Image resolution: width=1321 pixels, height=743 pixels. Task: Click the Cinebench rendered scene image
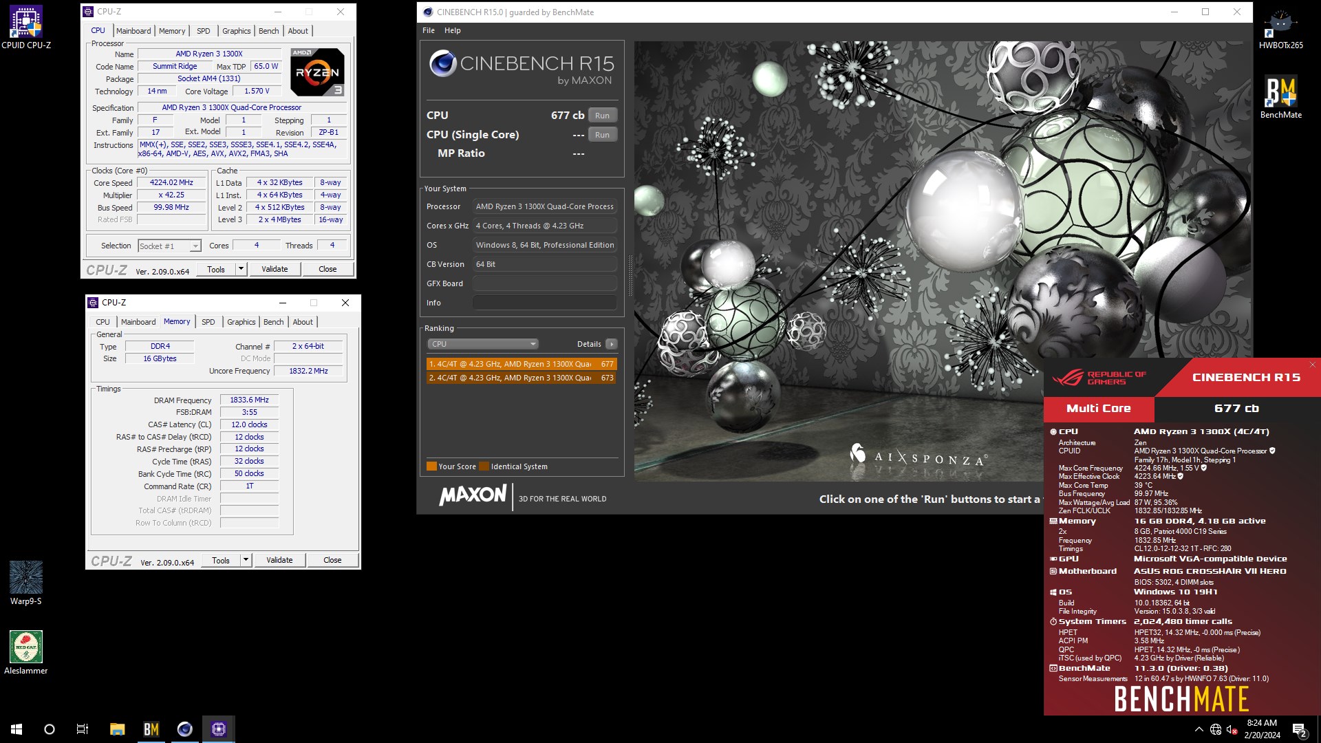tap(943, 261)
